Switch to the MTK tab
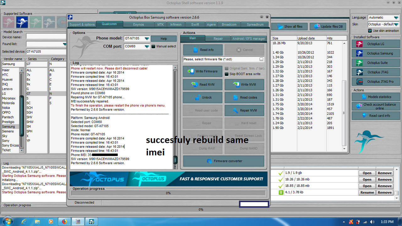This screenshot has width=402, height=226. 160,24
